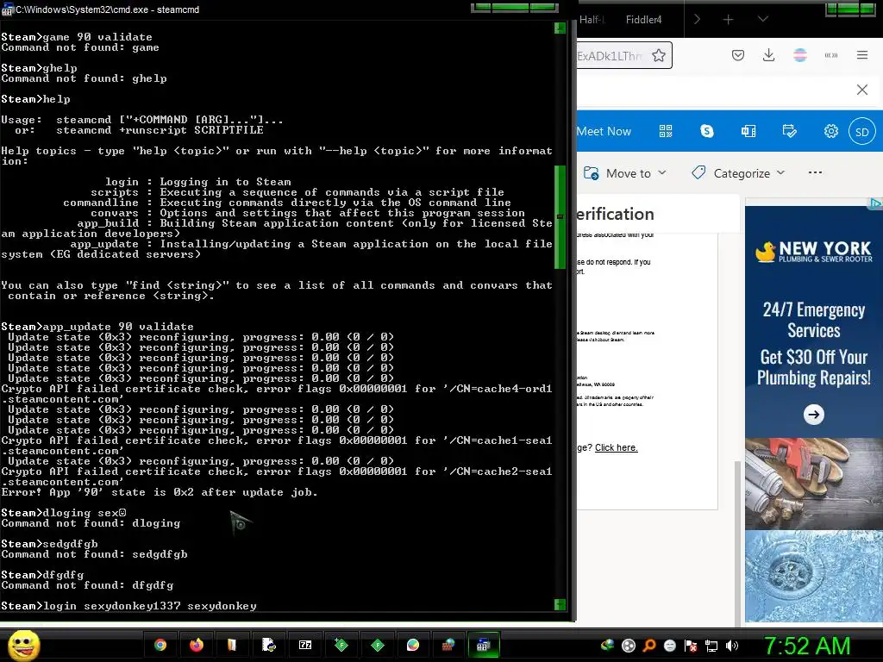Click the AdChoices icon on the ad
This screenshot has width=883, height=662.
(x=876, y=203)
